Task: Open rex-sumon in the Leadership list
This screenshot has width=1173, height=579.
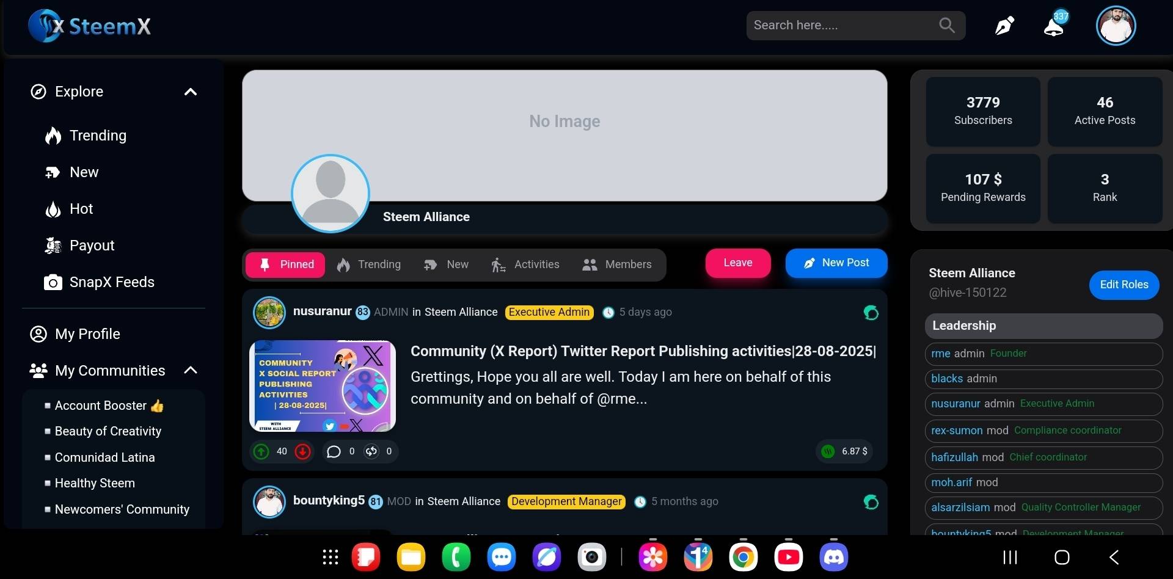Action: [957, 431]
